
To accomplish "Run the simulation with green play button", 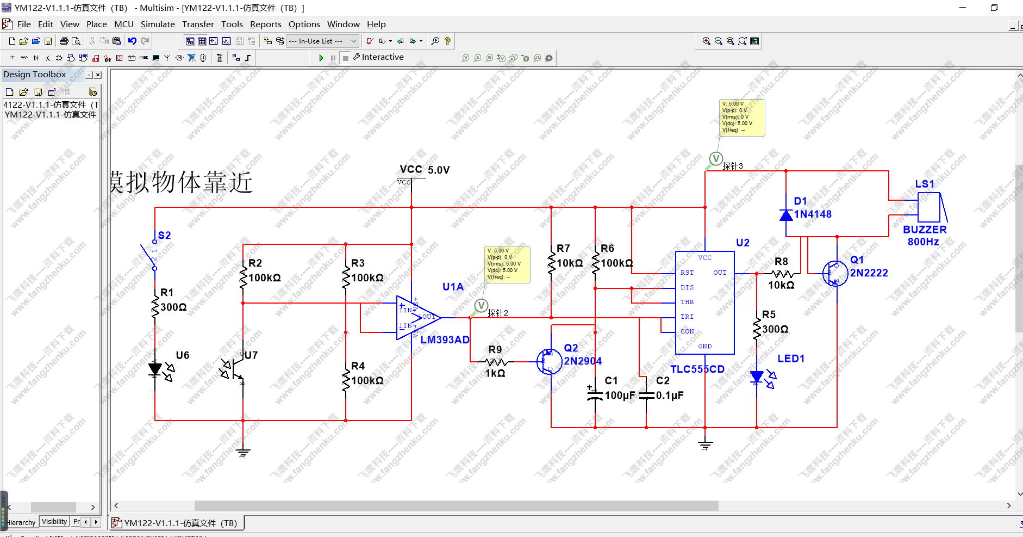I will [x=321, y=58].
